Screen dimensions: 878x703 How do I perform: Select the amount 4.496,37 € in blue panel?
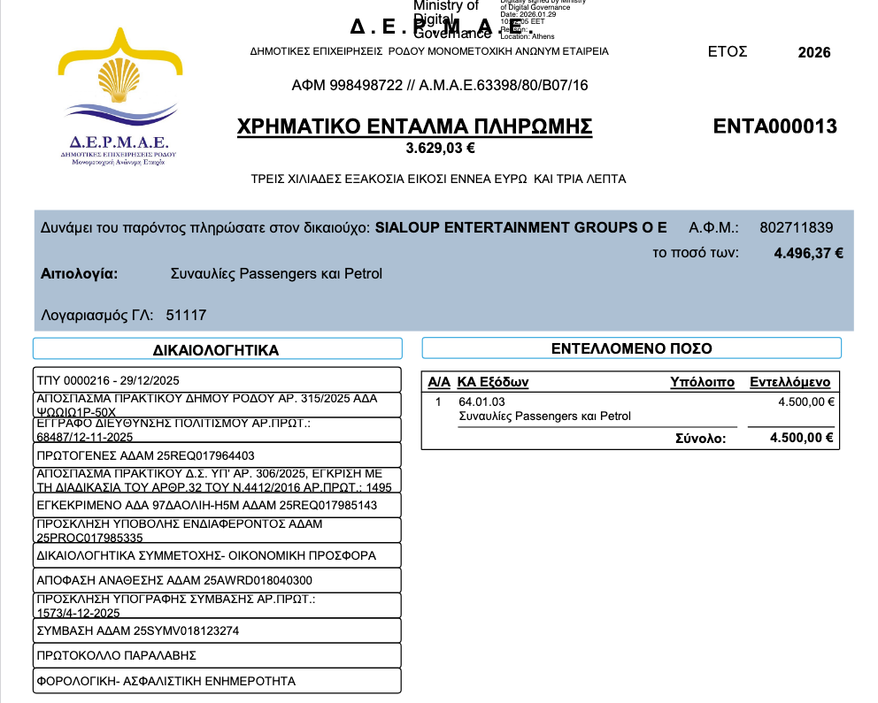point(808,253)
